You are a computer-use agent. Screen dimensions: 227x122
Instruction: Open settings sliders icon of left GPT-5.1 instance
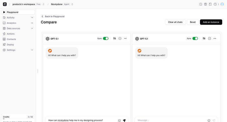click(x=115, y=38)
